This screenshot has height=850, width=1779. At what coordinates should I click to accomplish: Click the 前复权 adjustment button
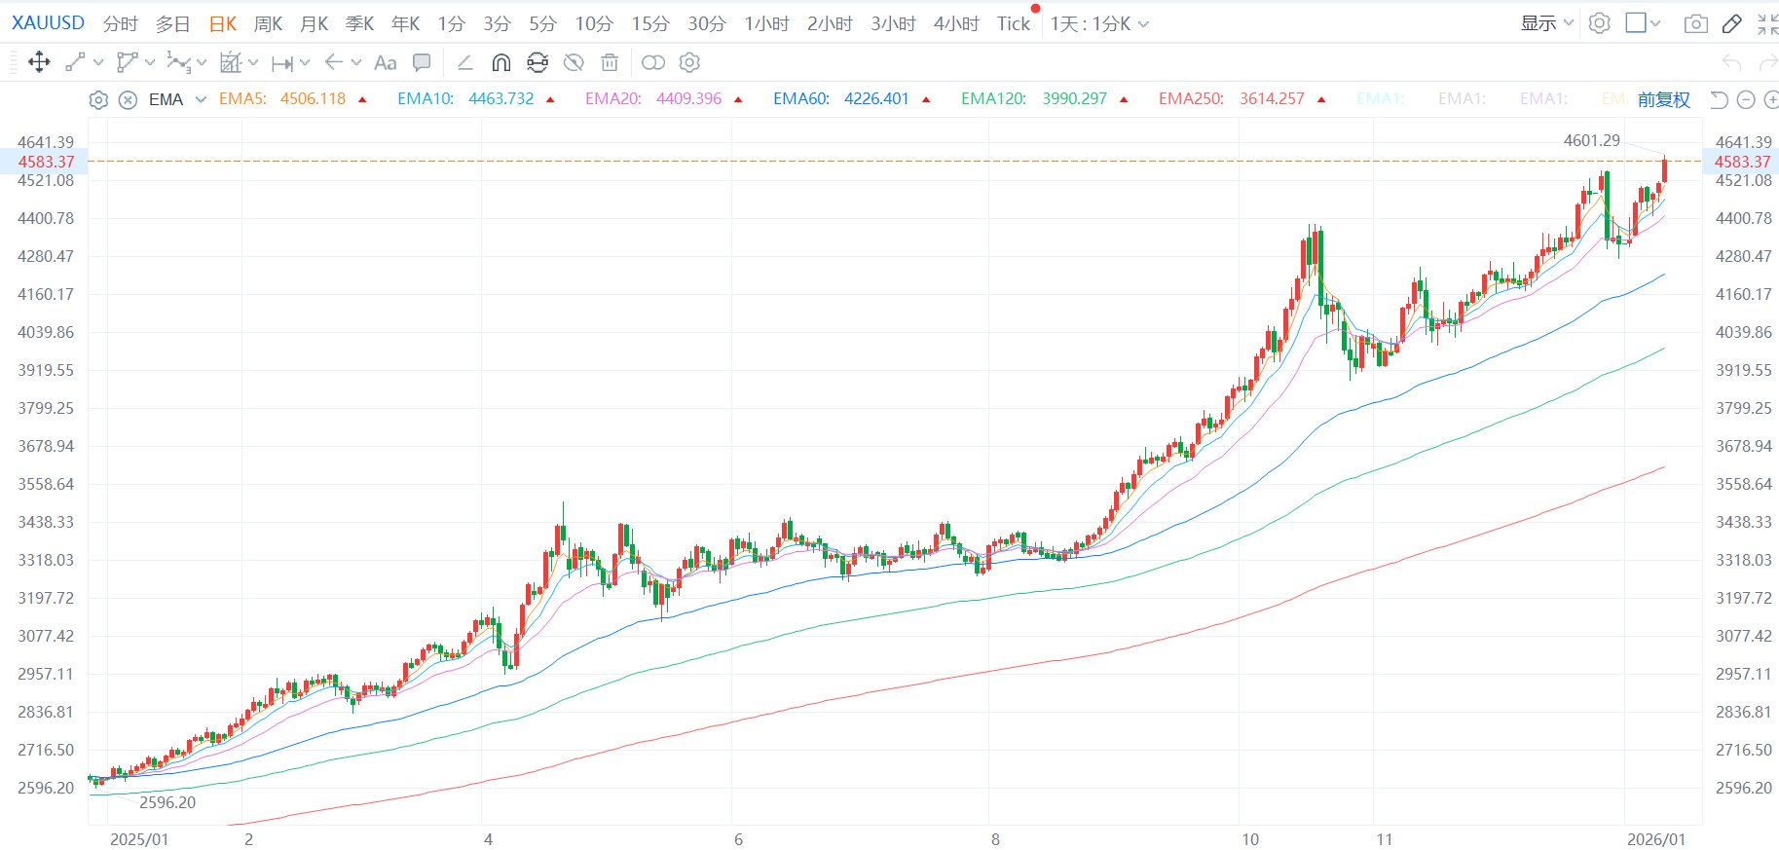1664,99
